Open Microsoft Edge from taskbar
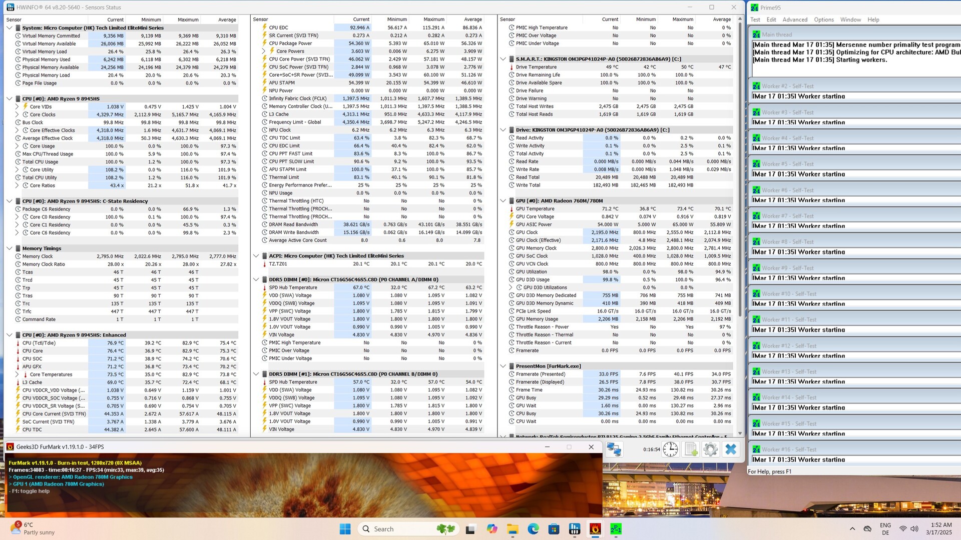The image size is (961, 540). point(533,529)
